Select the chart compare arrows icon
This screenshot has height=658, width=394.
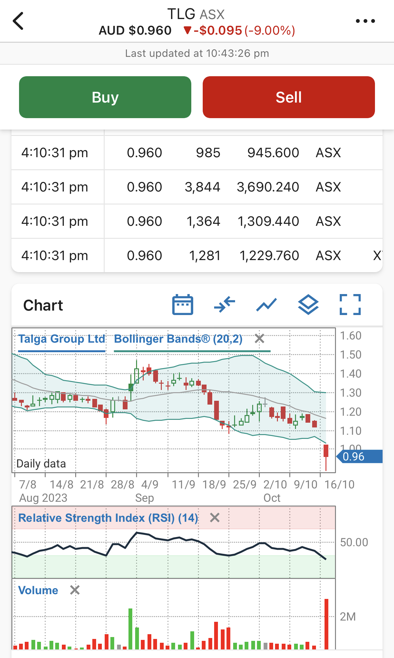[225, 305]
